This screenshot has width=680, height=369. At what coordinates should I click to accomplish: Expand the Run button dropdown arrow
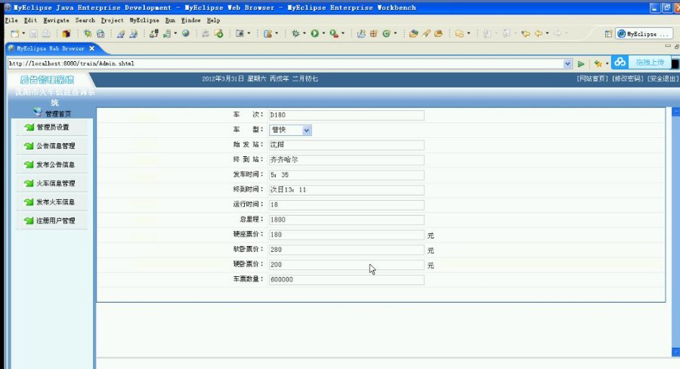pos(323,33)
